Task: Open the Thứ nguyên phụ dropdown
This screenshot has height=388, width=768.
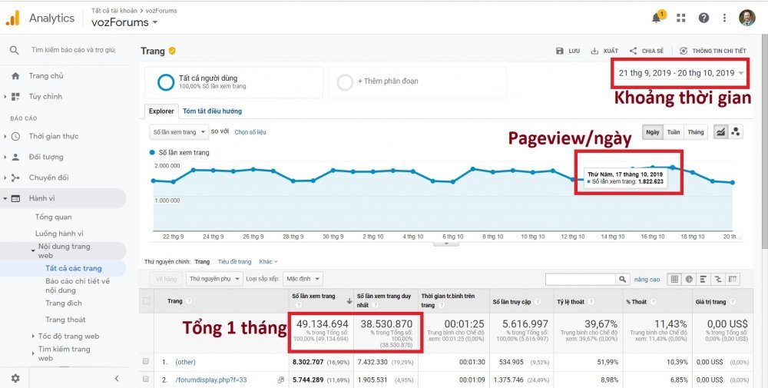Action: coord(214,279)
